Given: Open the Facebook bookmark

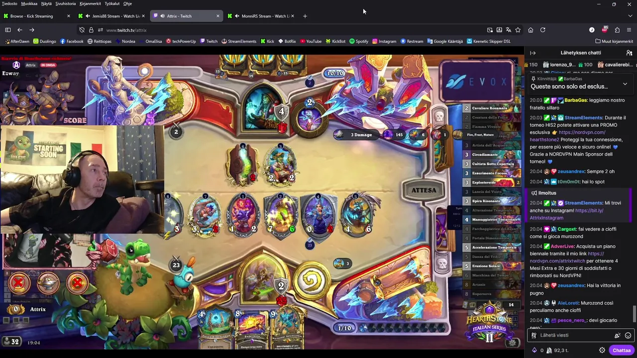Looking at the screenshot, I should (72, 41).
